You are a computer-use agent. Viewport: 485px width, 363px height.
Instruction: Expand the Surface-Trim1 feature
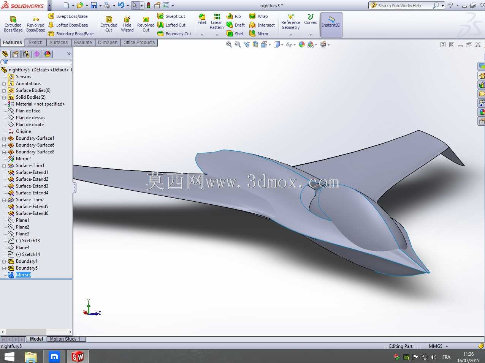coord(4,166)
